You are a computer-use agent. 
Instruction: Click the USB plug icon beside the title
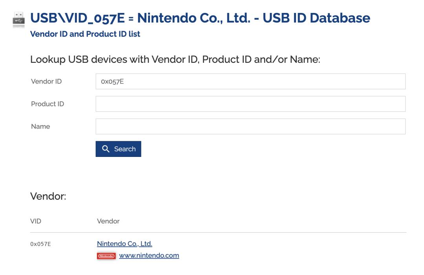(x=19, y=20)
